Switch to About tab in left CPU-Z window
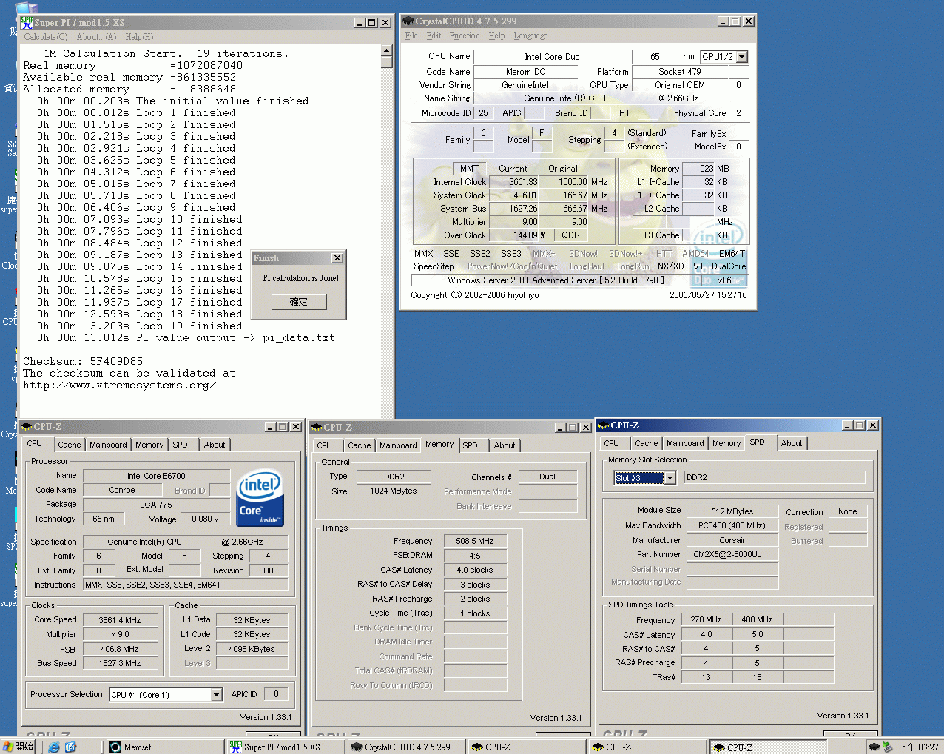Viewport: 944px width, 754px height. 215,445
